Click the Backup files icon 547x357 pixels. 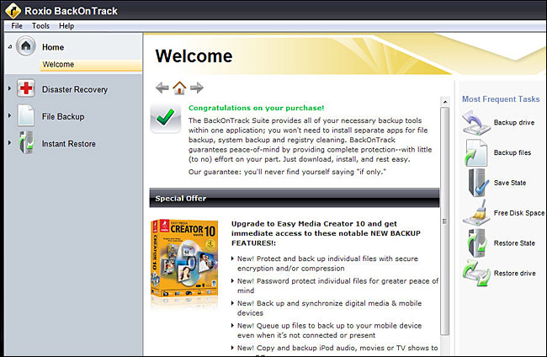[x=476, y=152]
